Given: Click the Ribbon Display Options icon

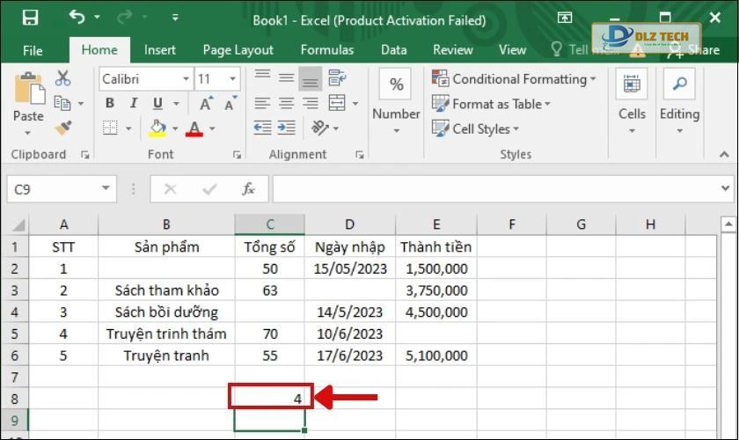Looking at the screenshot, I should pos(565,18).
